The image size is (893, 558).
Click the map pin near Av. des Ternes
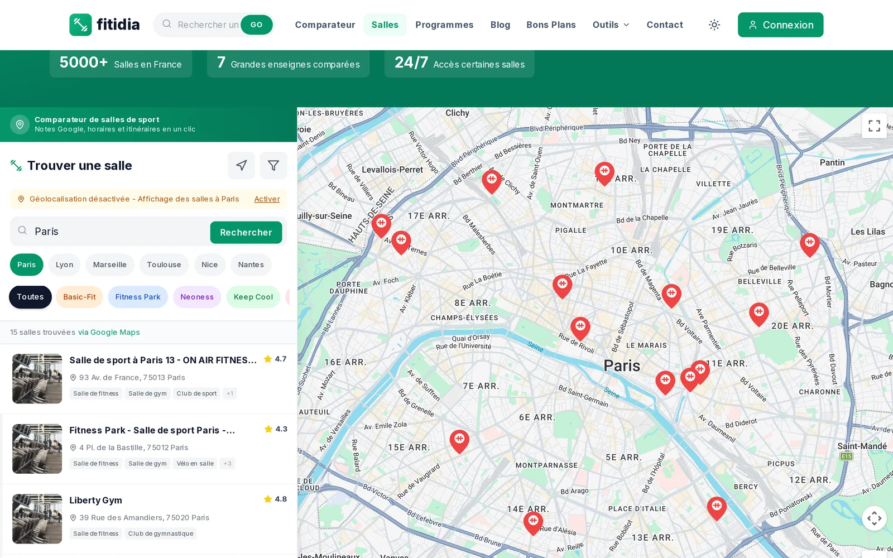[x=401, y=243]
